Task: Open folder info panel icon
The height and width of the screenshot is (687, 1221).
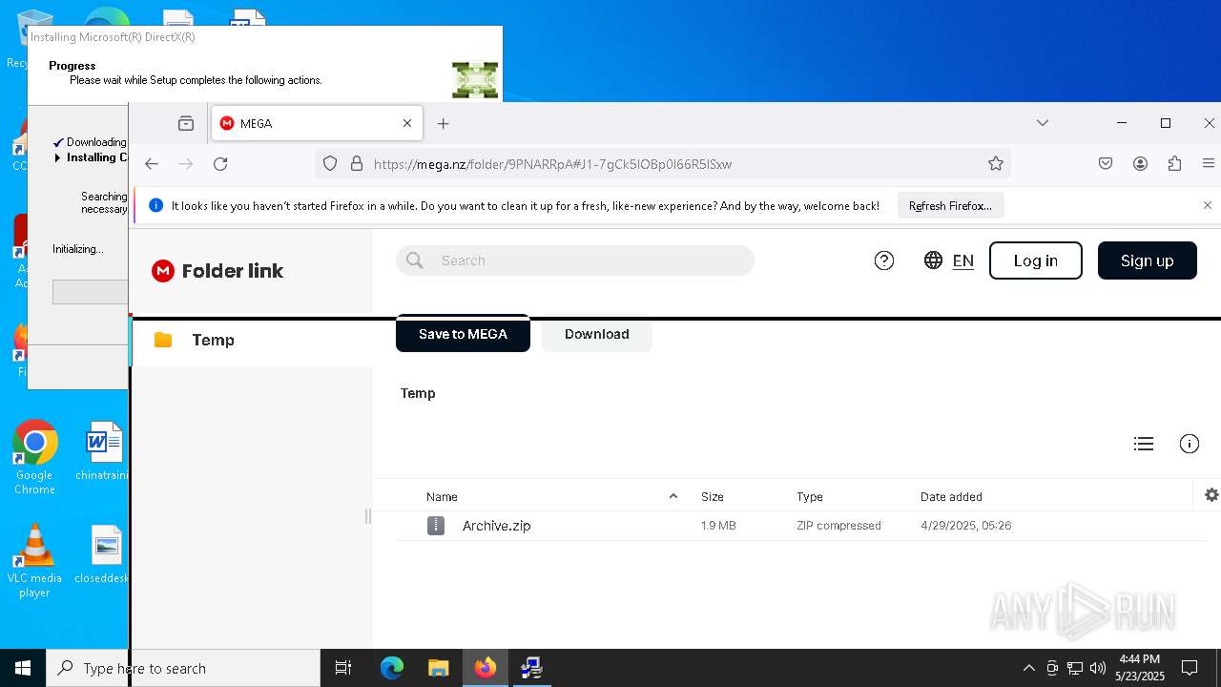Action: tap(1190, 444)
